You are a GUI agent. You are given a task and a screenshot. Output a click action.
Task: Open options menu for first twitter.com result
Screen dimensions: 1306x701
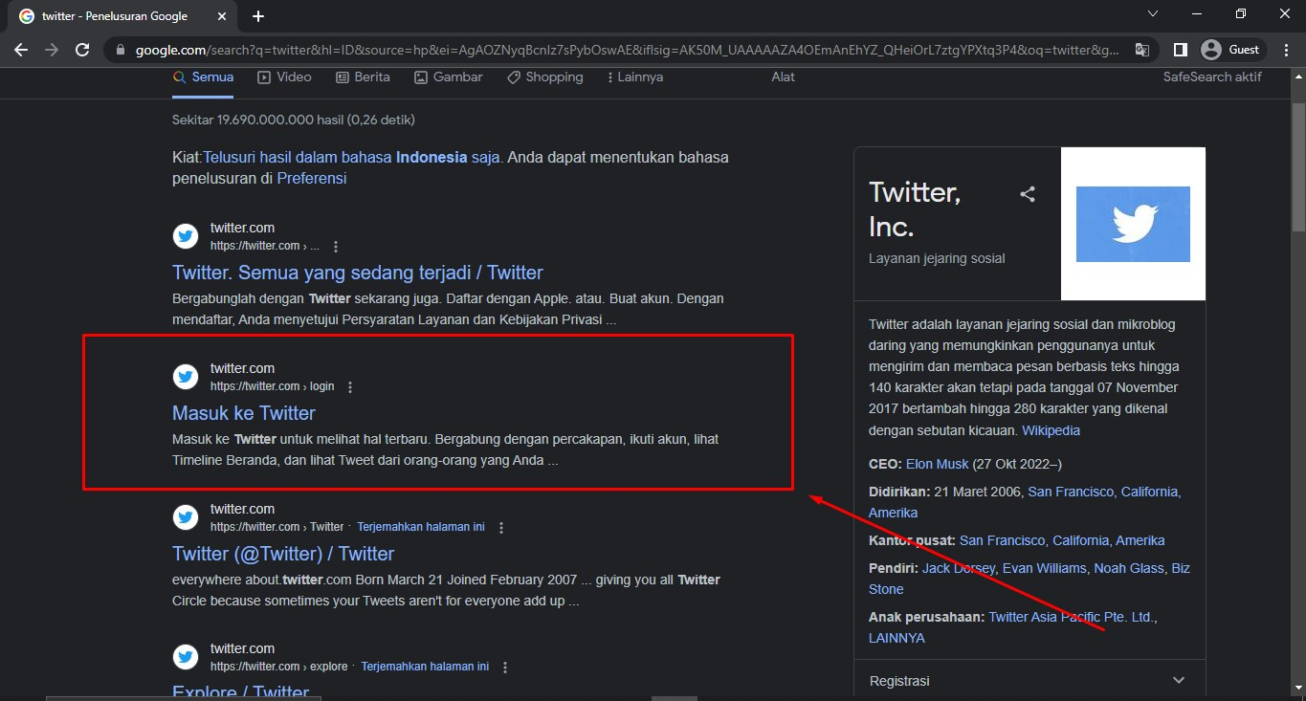pyautogui.click(x=336, y=247)
